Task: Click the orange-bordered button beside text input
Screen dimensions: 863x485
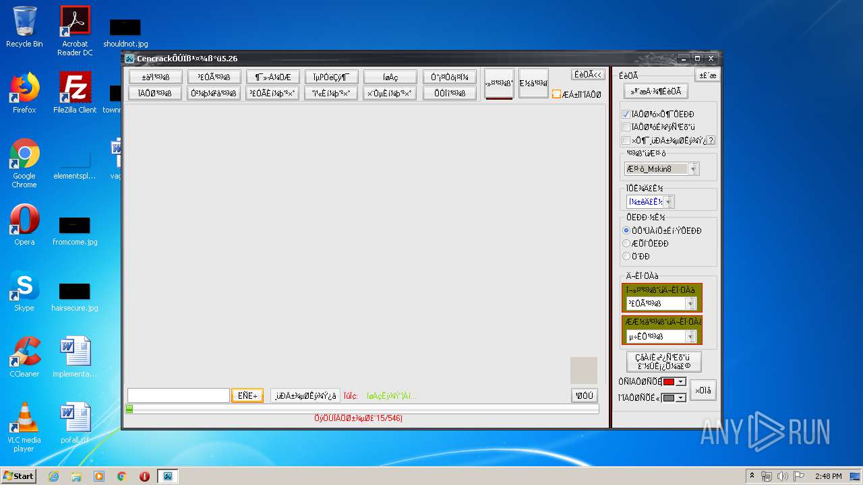Action: tap(247, 395)
